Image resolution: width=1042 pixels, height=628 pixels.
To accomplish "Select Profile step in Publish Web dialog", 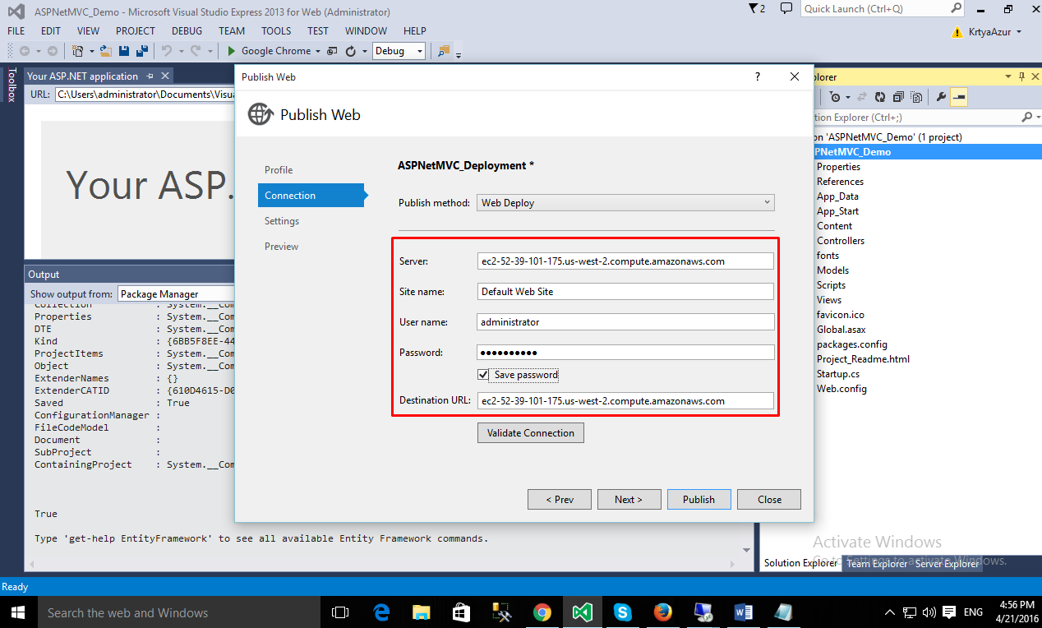I will click(x=279, y=170).
